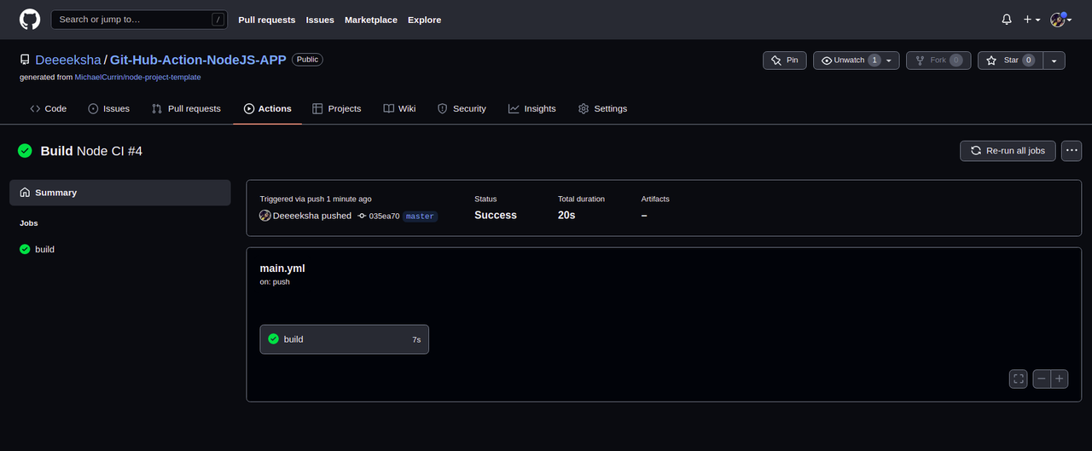Star the repository
This screenshot has height=451, width=1092.
click(x=1010, y=61)
